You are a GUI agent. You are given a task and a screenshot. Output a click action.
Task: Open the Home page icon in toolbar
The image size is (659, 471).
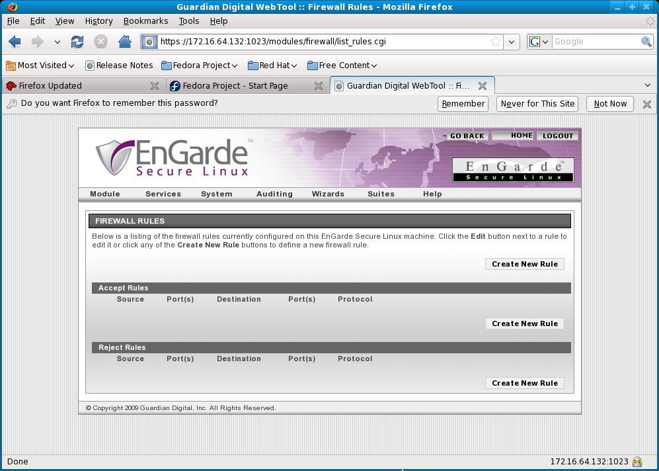pyautogui.click(x=125, y=42)
